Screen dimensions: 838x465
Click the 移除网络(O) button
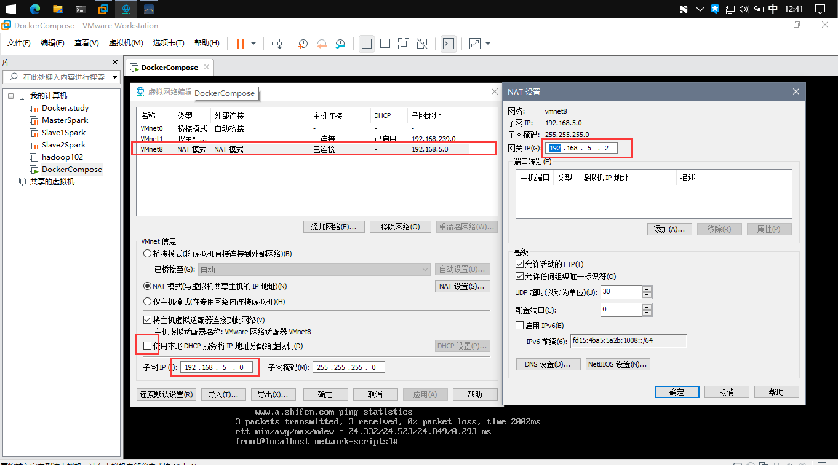[x=401, y=227]
